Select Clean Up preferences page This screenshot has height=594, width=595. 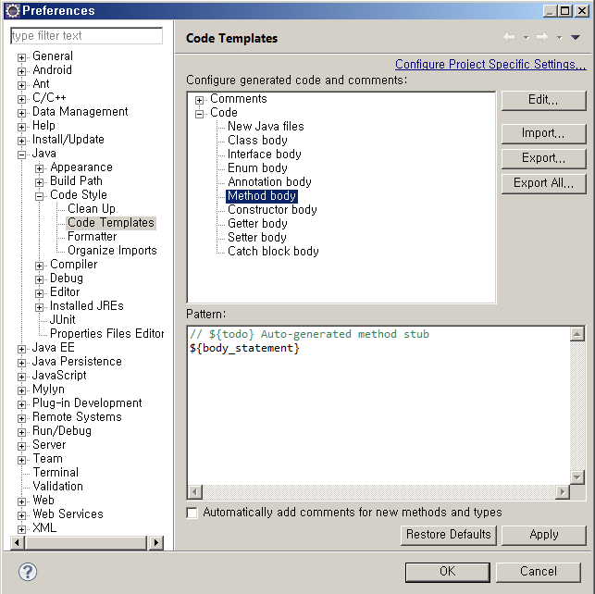pos(92,208)
